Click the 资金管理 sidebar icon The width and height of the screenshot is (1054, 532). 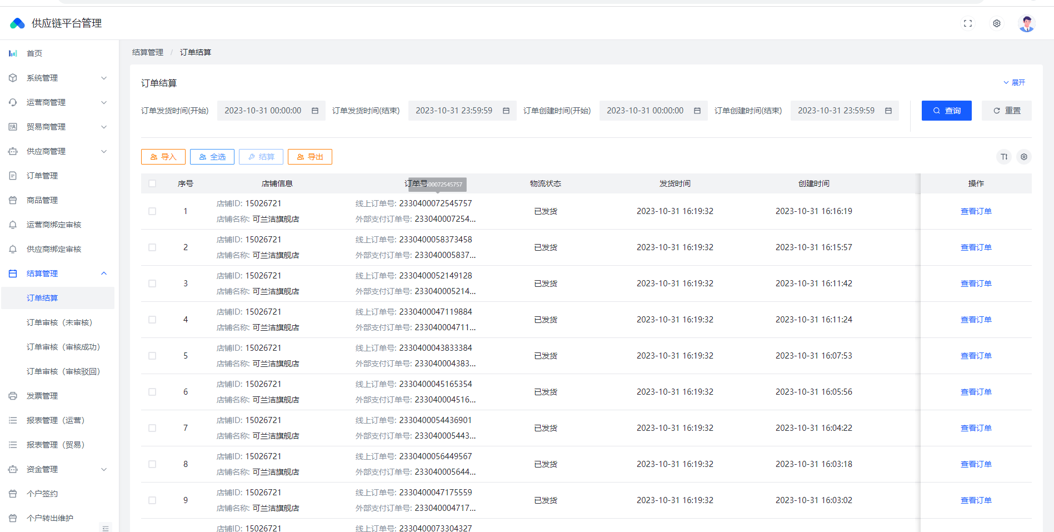pyautogui.click(x=13, y=469)
